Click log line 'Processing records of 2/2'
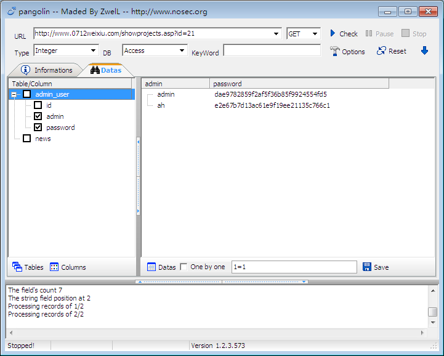 (46, 314)
